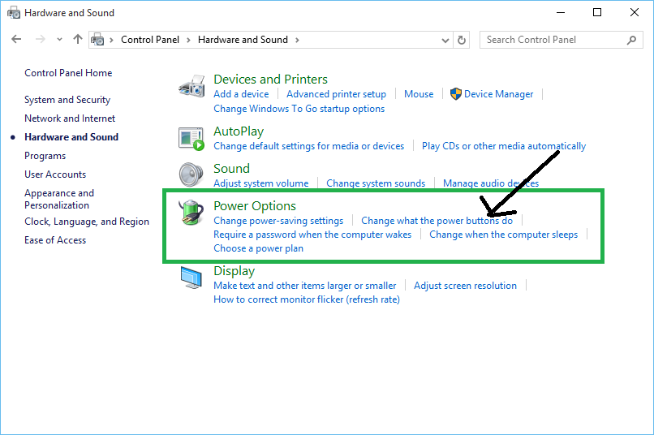The height and width of the screenshot is (435, 654).
Task: Change default settings for media or devices
Action: (308, 146)
